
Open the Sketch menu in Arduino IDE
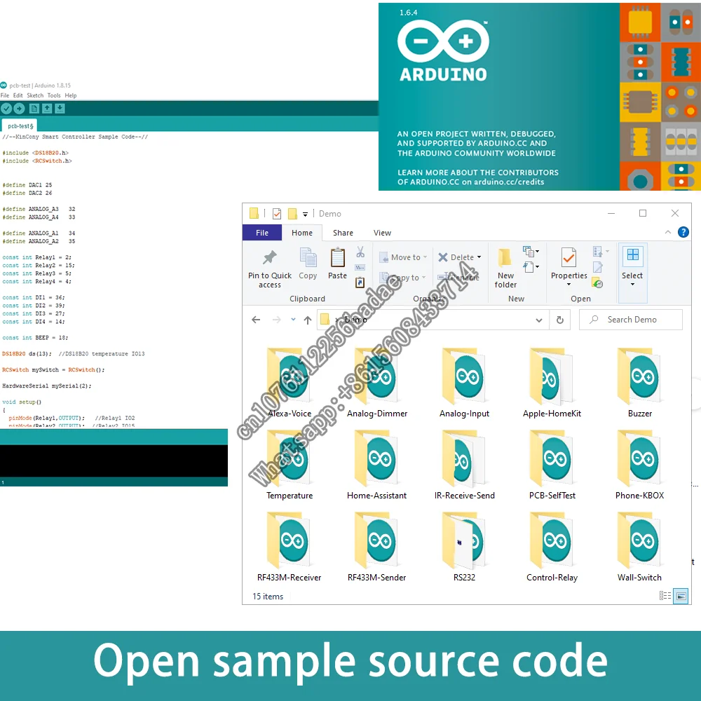point(35,95)
